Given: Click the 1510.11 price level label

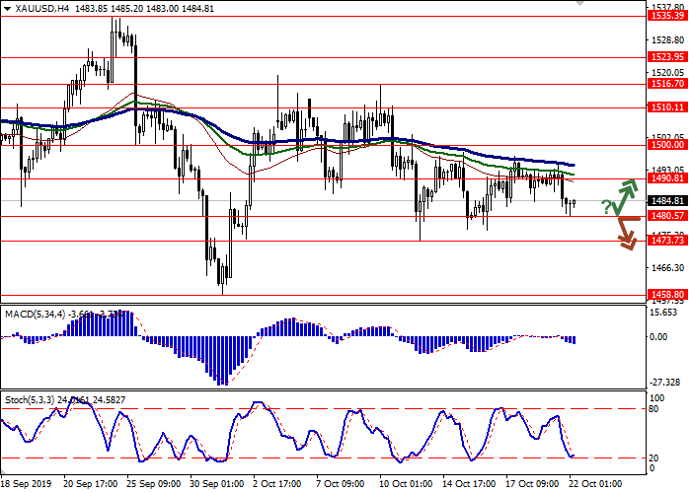Looking at the screenshot, I should tap(667, 106).
